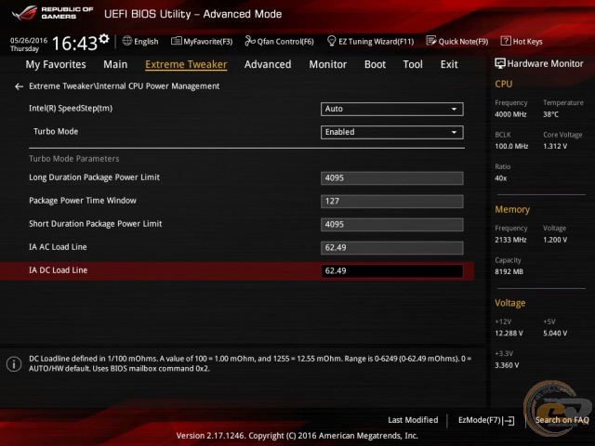Click IA AC Load Line value field
This screenshot has width=595, height=446.
[x=392, y=248]
